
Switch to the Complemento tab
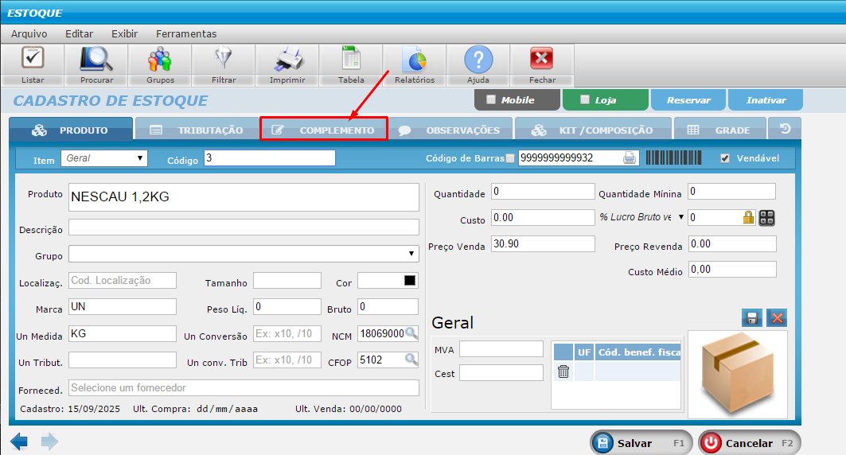point(324,130)
